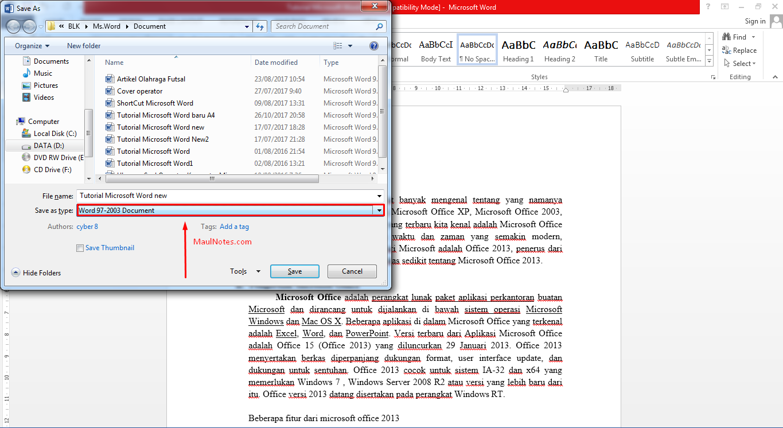
Task: Click the Save button
Action: (294, 271)
